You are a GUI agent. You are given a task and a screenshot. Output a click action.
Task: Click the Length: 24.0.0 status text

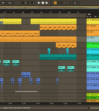coord(16,108)
